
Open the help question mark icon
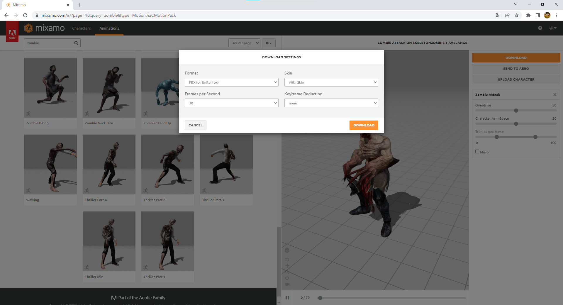pos(540,28)
